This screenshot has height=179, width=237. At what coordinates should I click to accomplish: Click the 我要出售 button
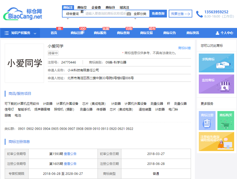pyautogui.click(x=180, y=14)
